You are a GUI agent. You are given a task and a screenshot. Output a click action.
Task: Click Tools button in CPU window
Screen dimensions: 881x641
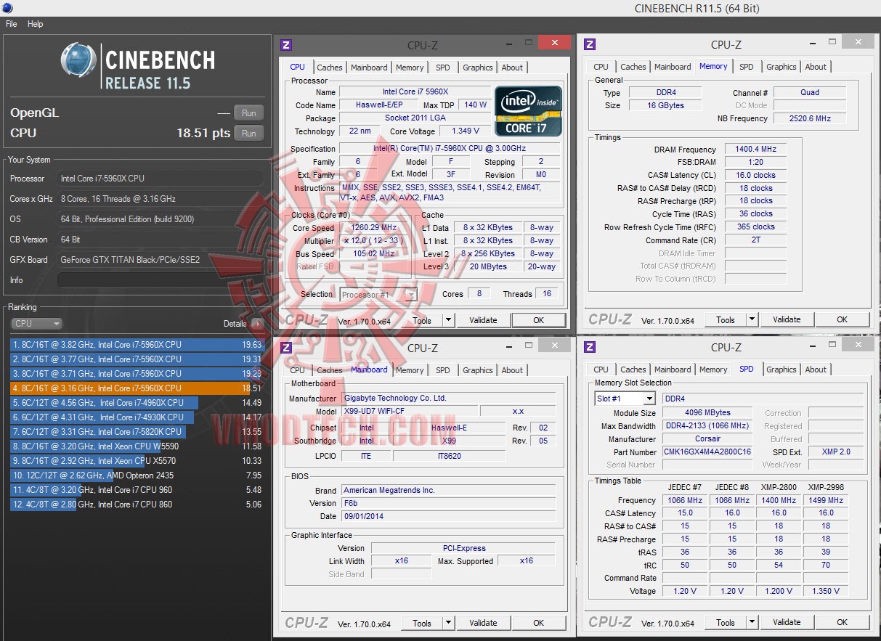pos(422,320)
